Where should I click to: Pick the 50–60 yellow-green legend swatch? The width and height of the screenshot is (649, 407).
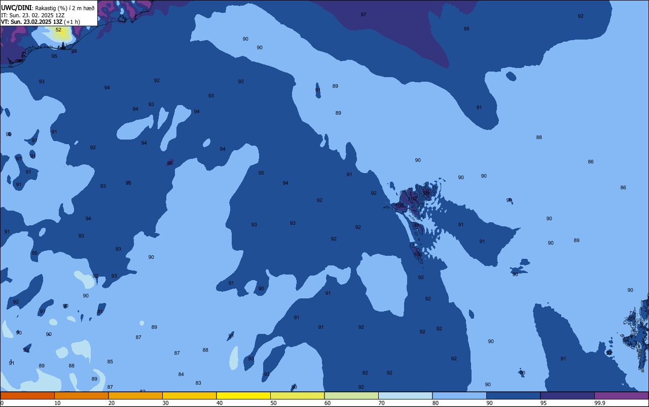click(297, 395)
